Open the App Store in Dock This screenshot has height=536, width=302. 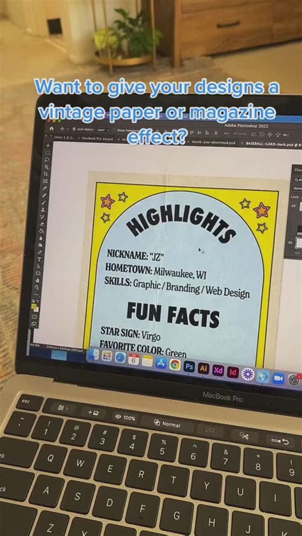[x=161, y=363]
